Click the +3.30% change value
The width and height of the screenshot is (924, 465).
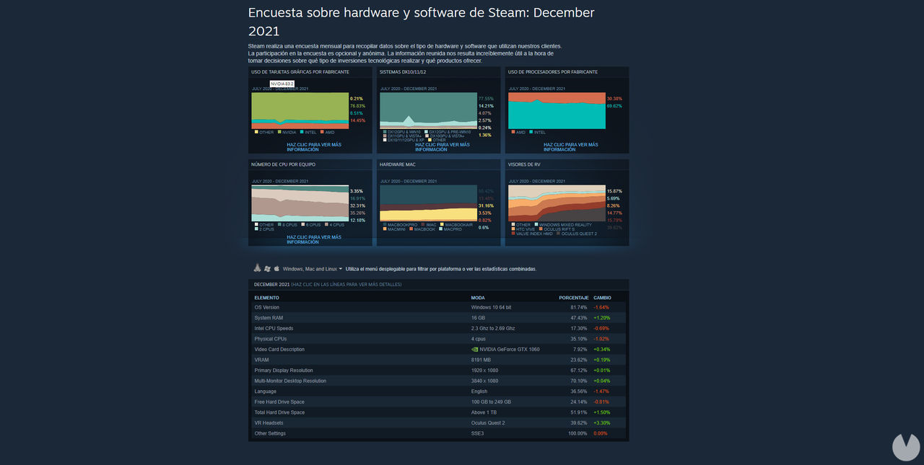pos(602,423)
